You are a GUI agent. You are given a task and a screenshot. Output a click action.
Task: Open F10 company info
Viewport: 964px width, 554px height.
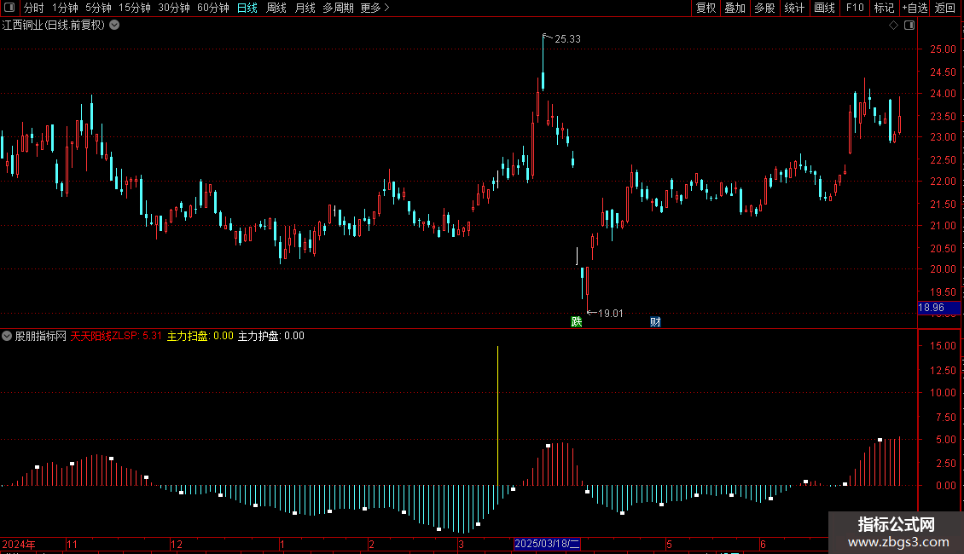pos(855,8)
